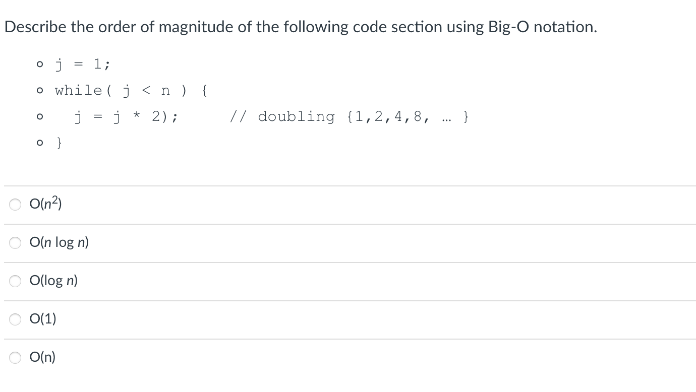Click the O(n log n) label text
Screen dimensions: 696x392
coord(59,242)
